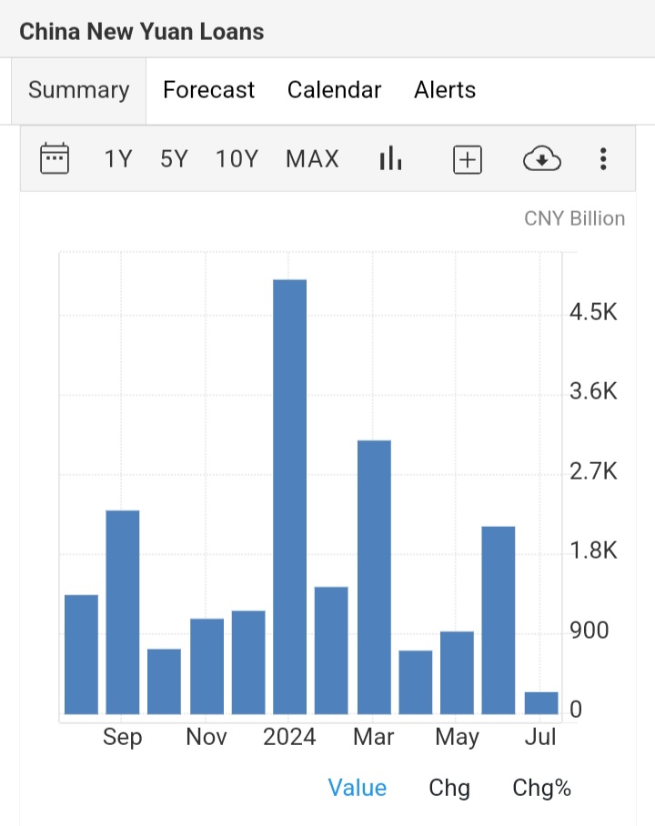Click the tallest bar for January 2024

pyautogui.click(x=290, y=497)
